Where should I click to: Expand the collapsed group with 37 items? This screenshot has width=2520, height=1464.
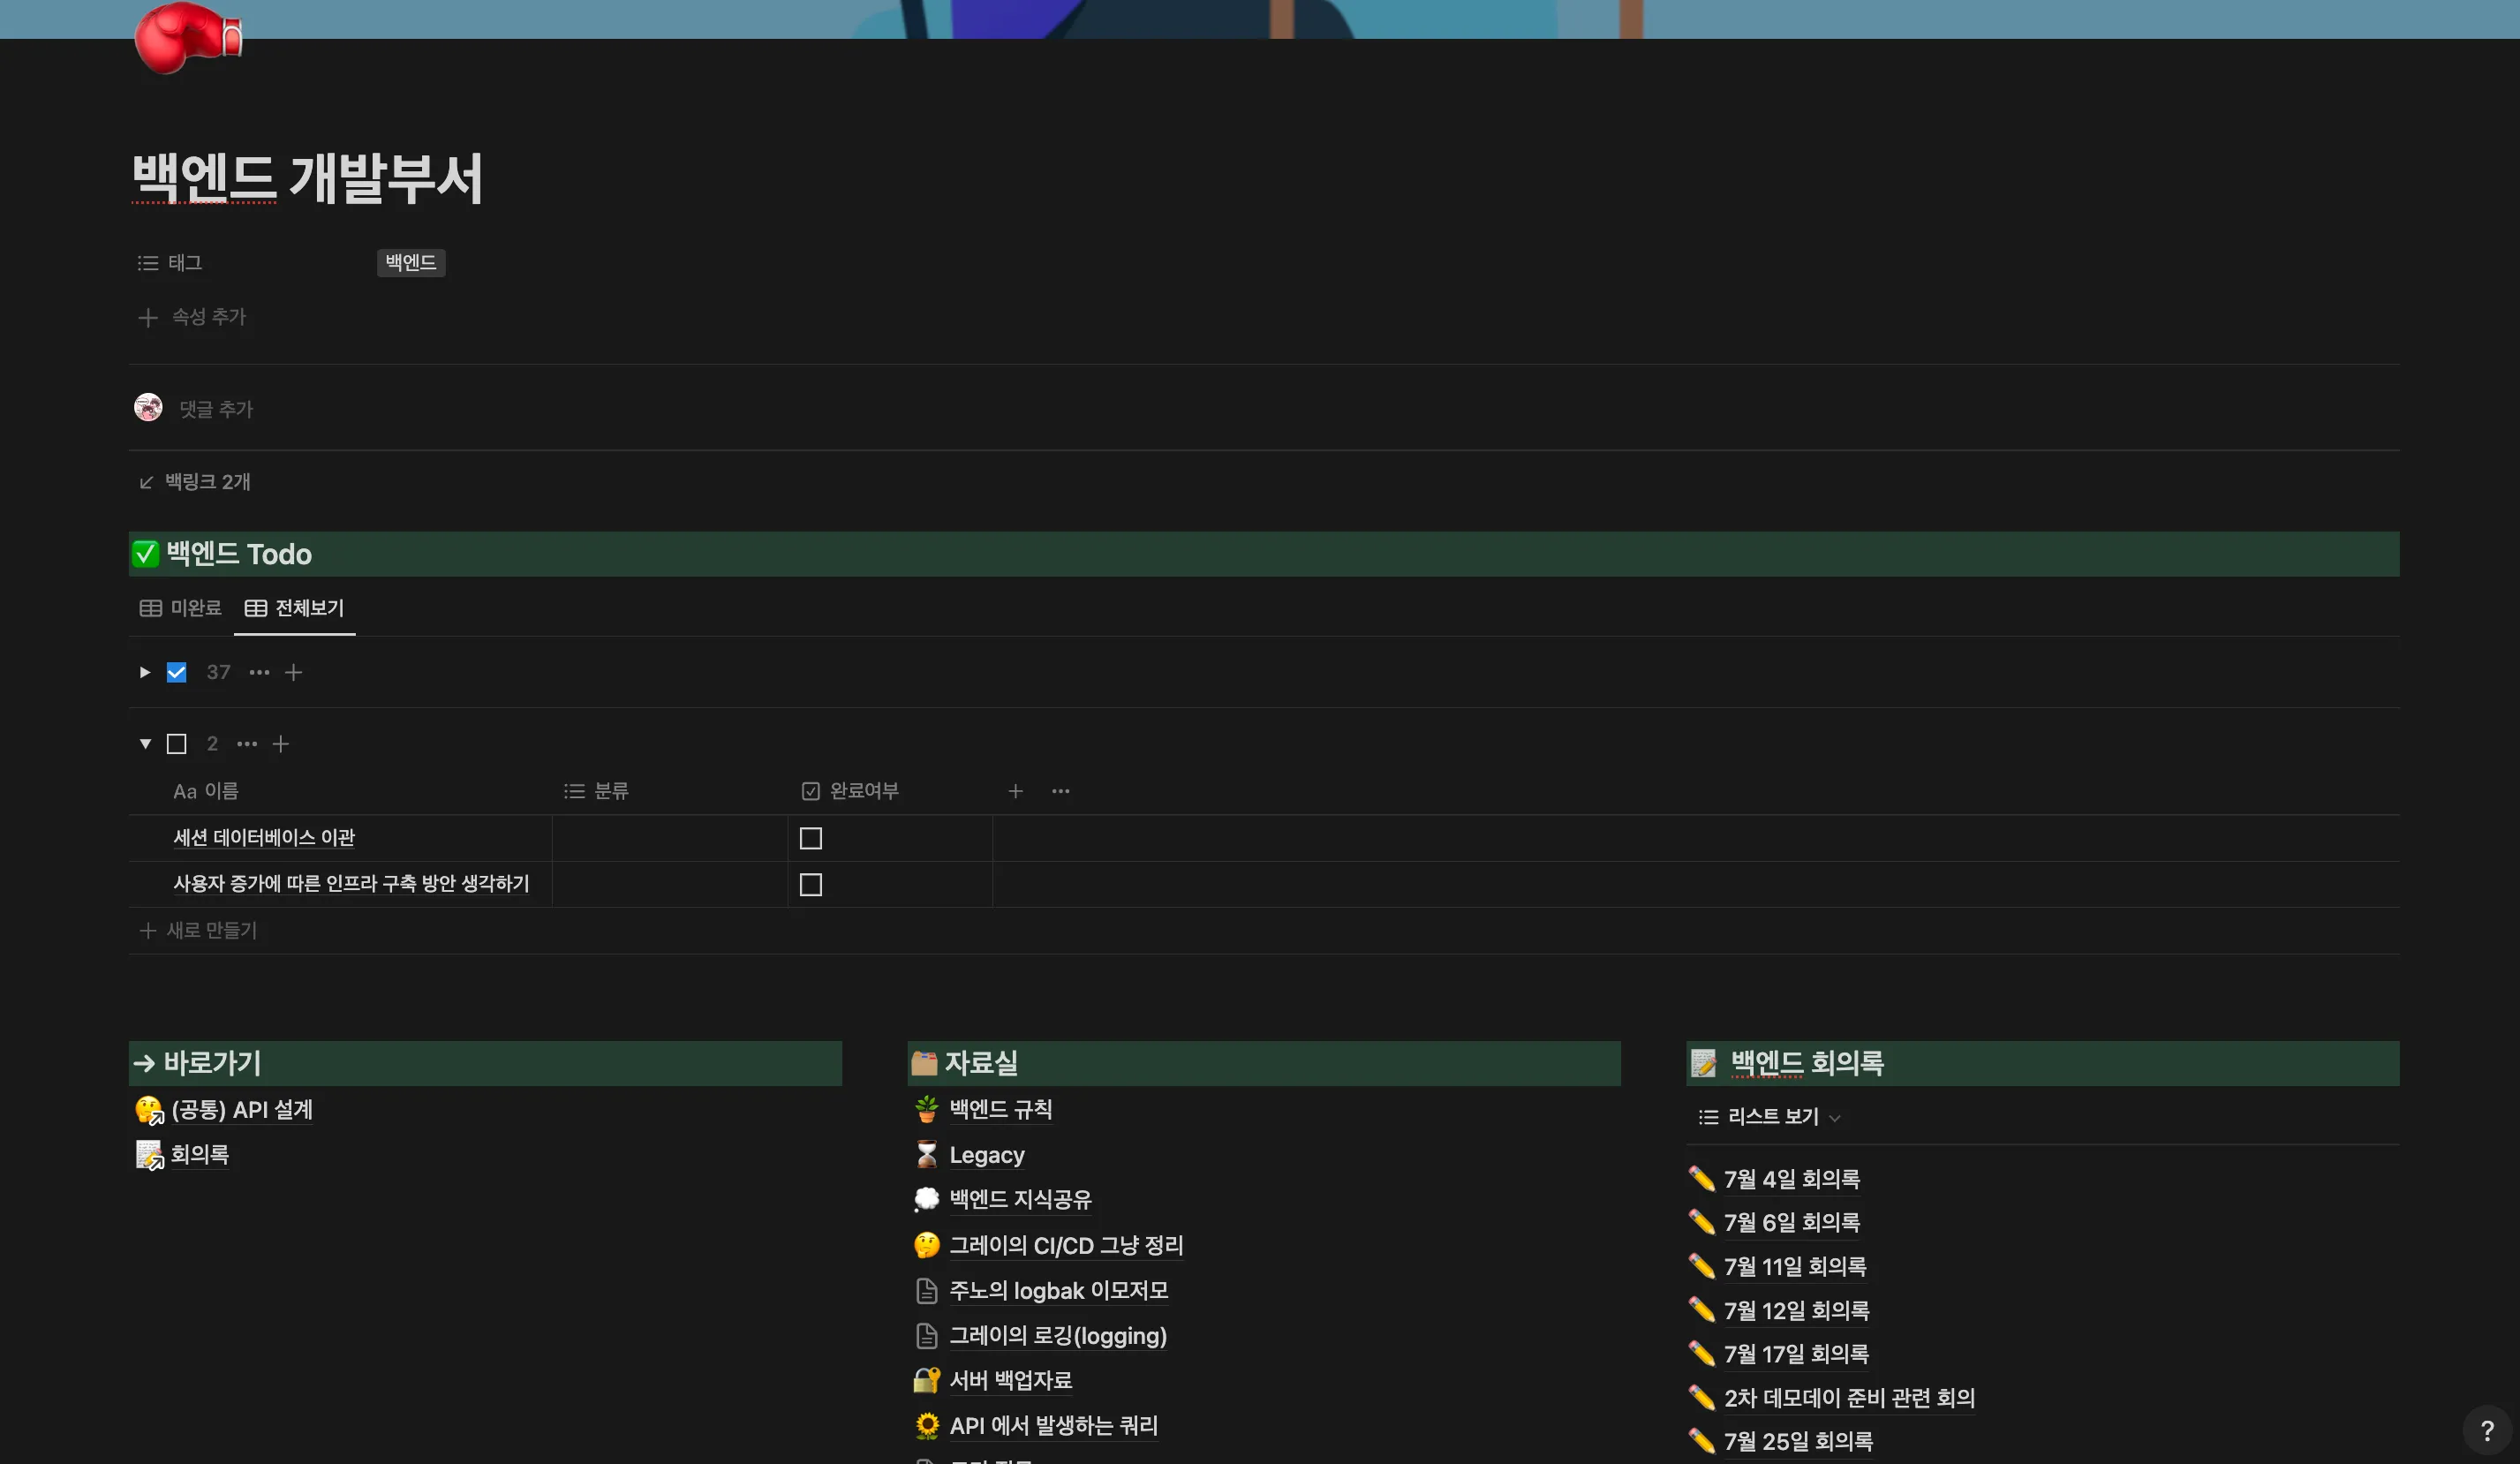click(x=145, y=672)
